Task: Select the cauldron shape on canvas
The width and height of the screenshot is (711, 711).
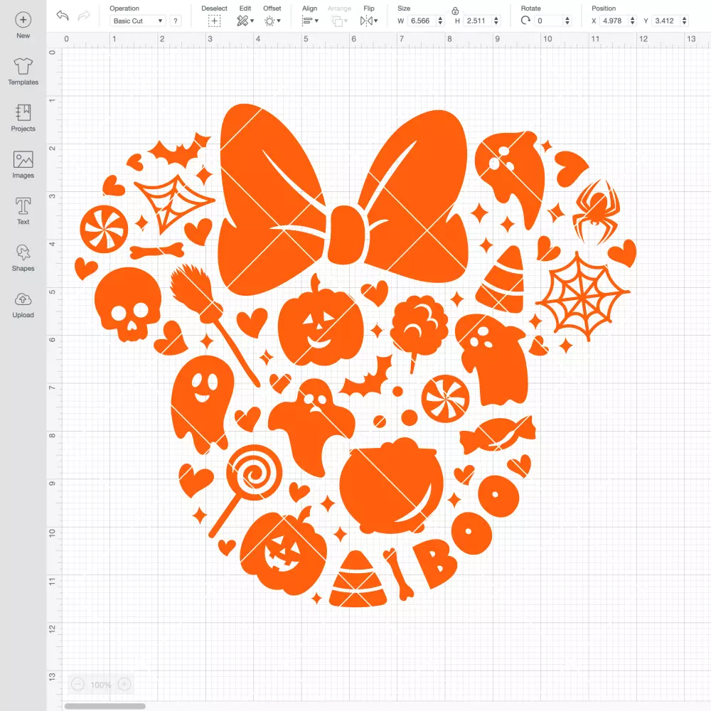Action: point(391,486)
